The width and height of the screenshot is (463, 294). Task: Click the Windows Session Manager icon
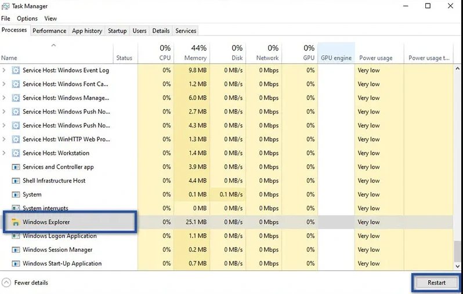pos(16,250)
